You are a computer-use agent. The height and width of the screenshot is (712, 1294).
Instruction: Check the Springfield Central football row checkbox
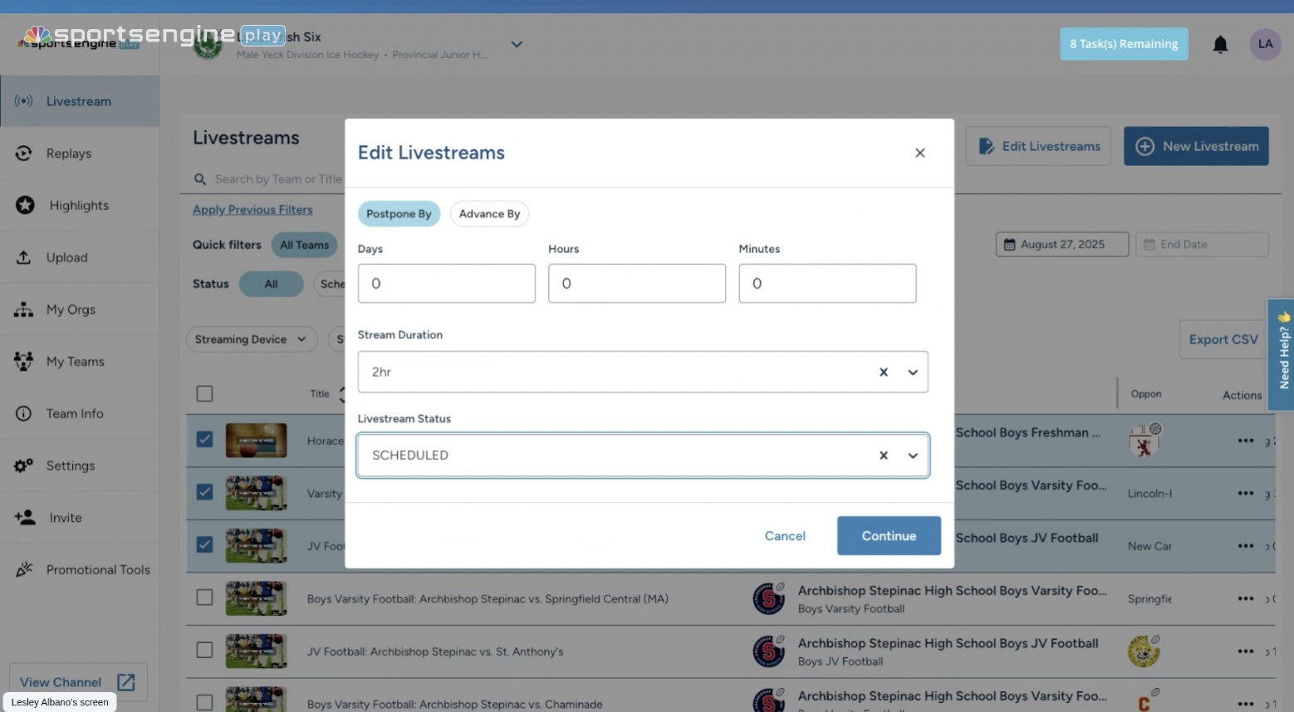point(204,597)
